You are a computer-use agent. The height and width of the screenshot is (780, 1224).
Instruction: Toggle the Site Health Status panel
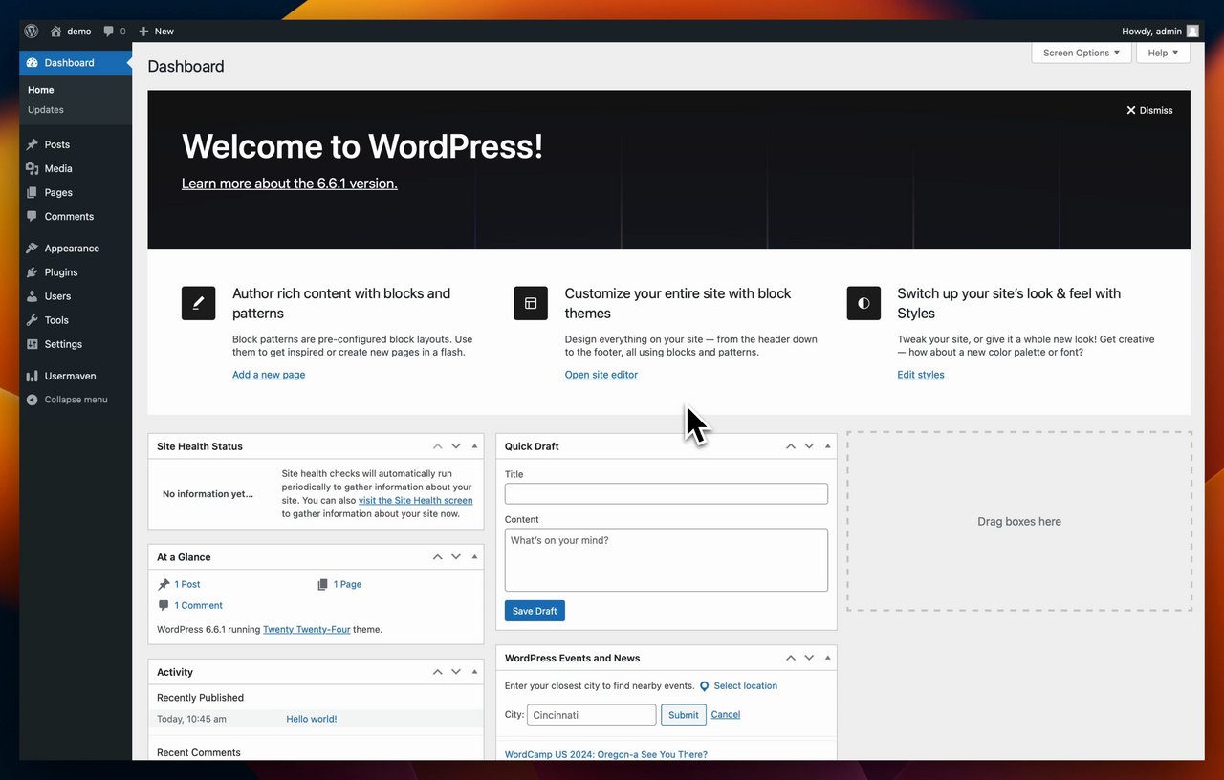pos(475,446)
